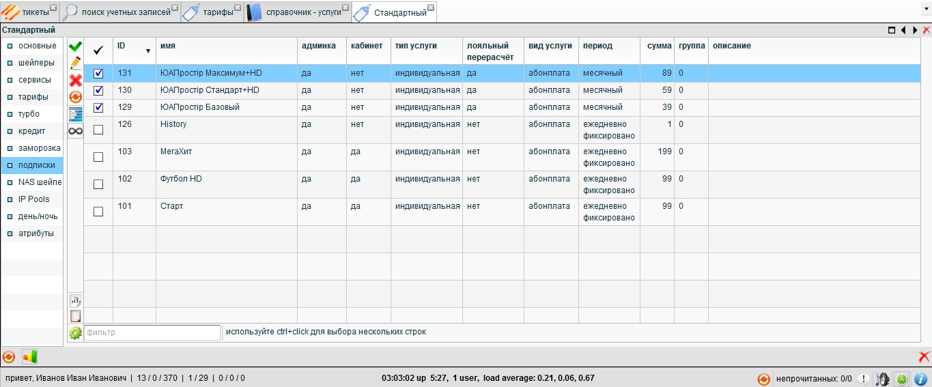This screenshot has width=932, height=387.
Task: Click the green checkmark apply icon
Action: coord(75,46)
